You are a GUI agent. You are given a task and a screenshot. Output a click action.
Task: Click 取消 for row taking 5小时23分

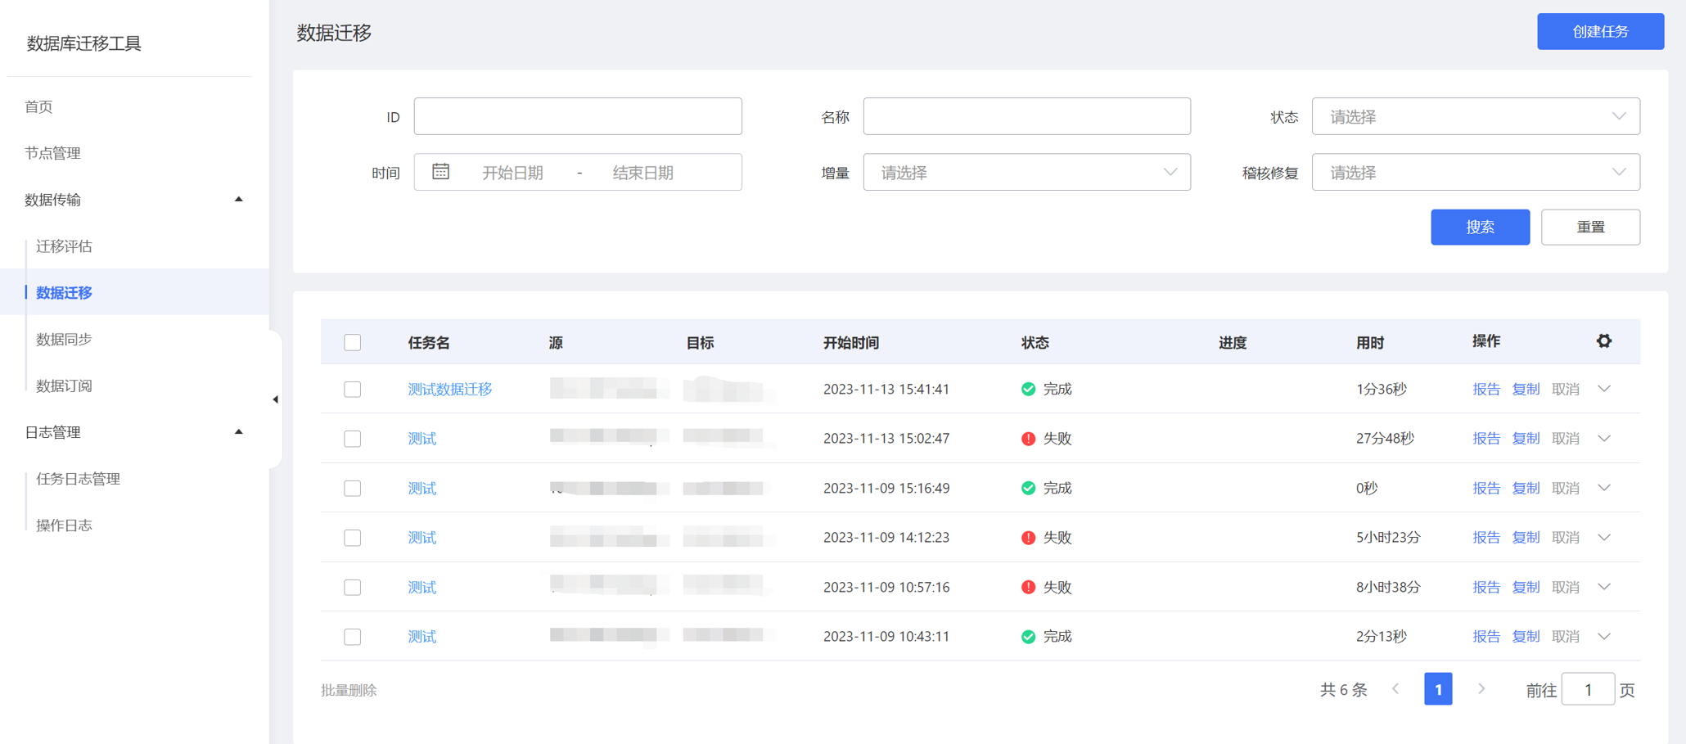point(1566,538)
